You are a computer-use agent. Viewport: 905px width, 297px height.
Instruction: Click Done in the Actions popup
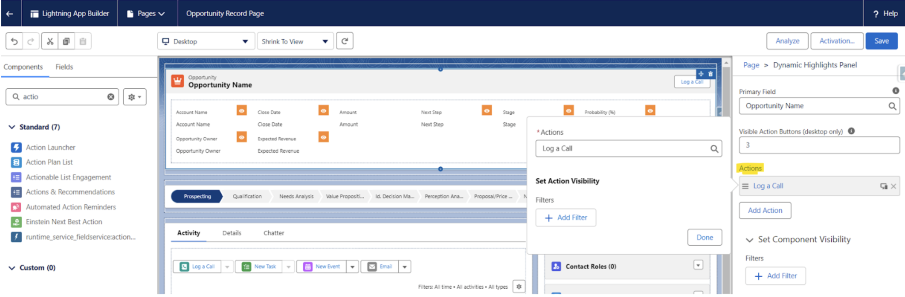coord(704,237)
